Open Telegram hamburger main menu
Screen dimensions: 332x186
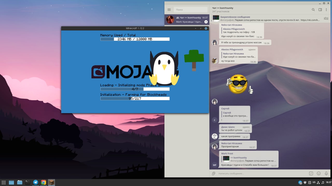click(169, 10)
